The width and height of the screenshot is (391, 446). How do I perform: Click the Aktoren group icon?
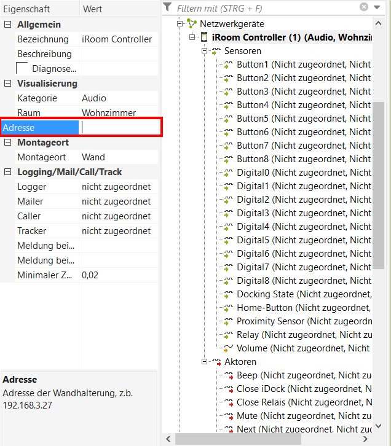pos(216,362)
